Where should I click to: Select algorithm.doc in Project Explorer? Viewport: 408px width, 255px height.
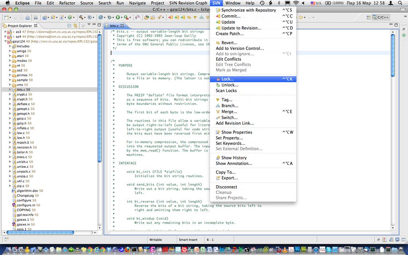(28, 191)
